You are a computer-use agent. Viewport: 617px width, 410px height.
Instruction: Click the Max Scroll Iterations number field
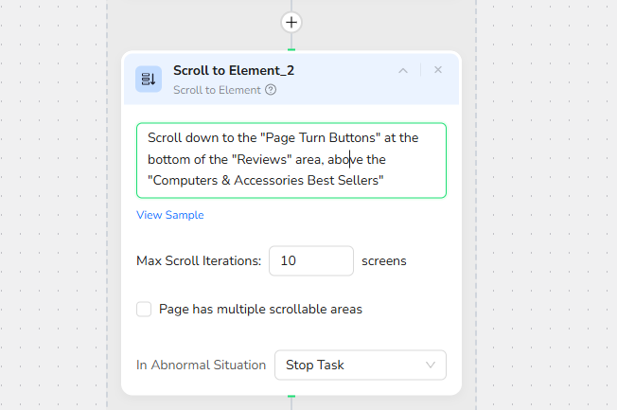click(310, 260)
